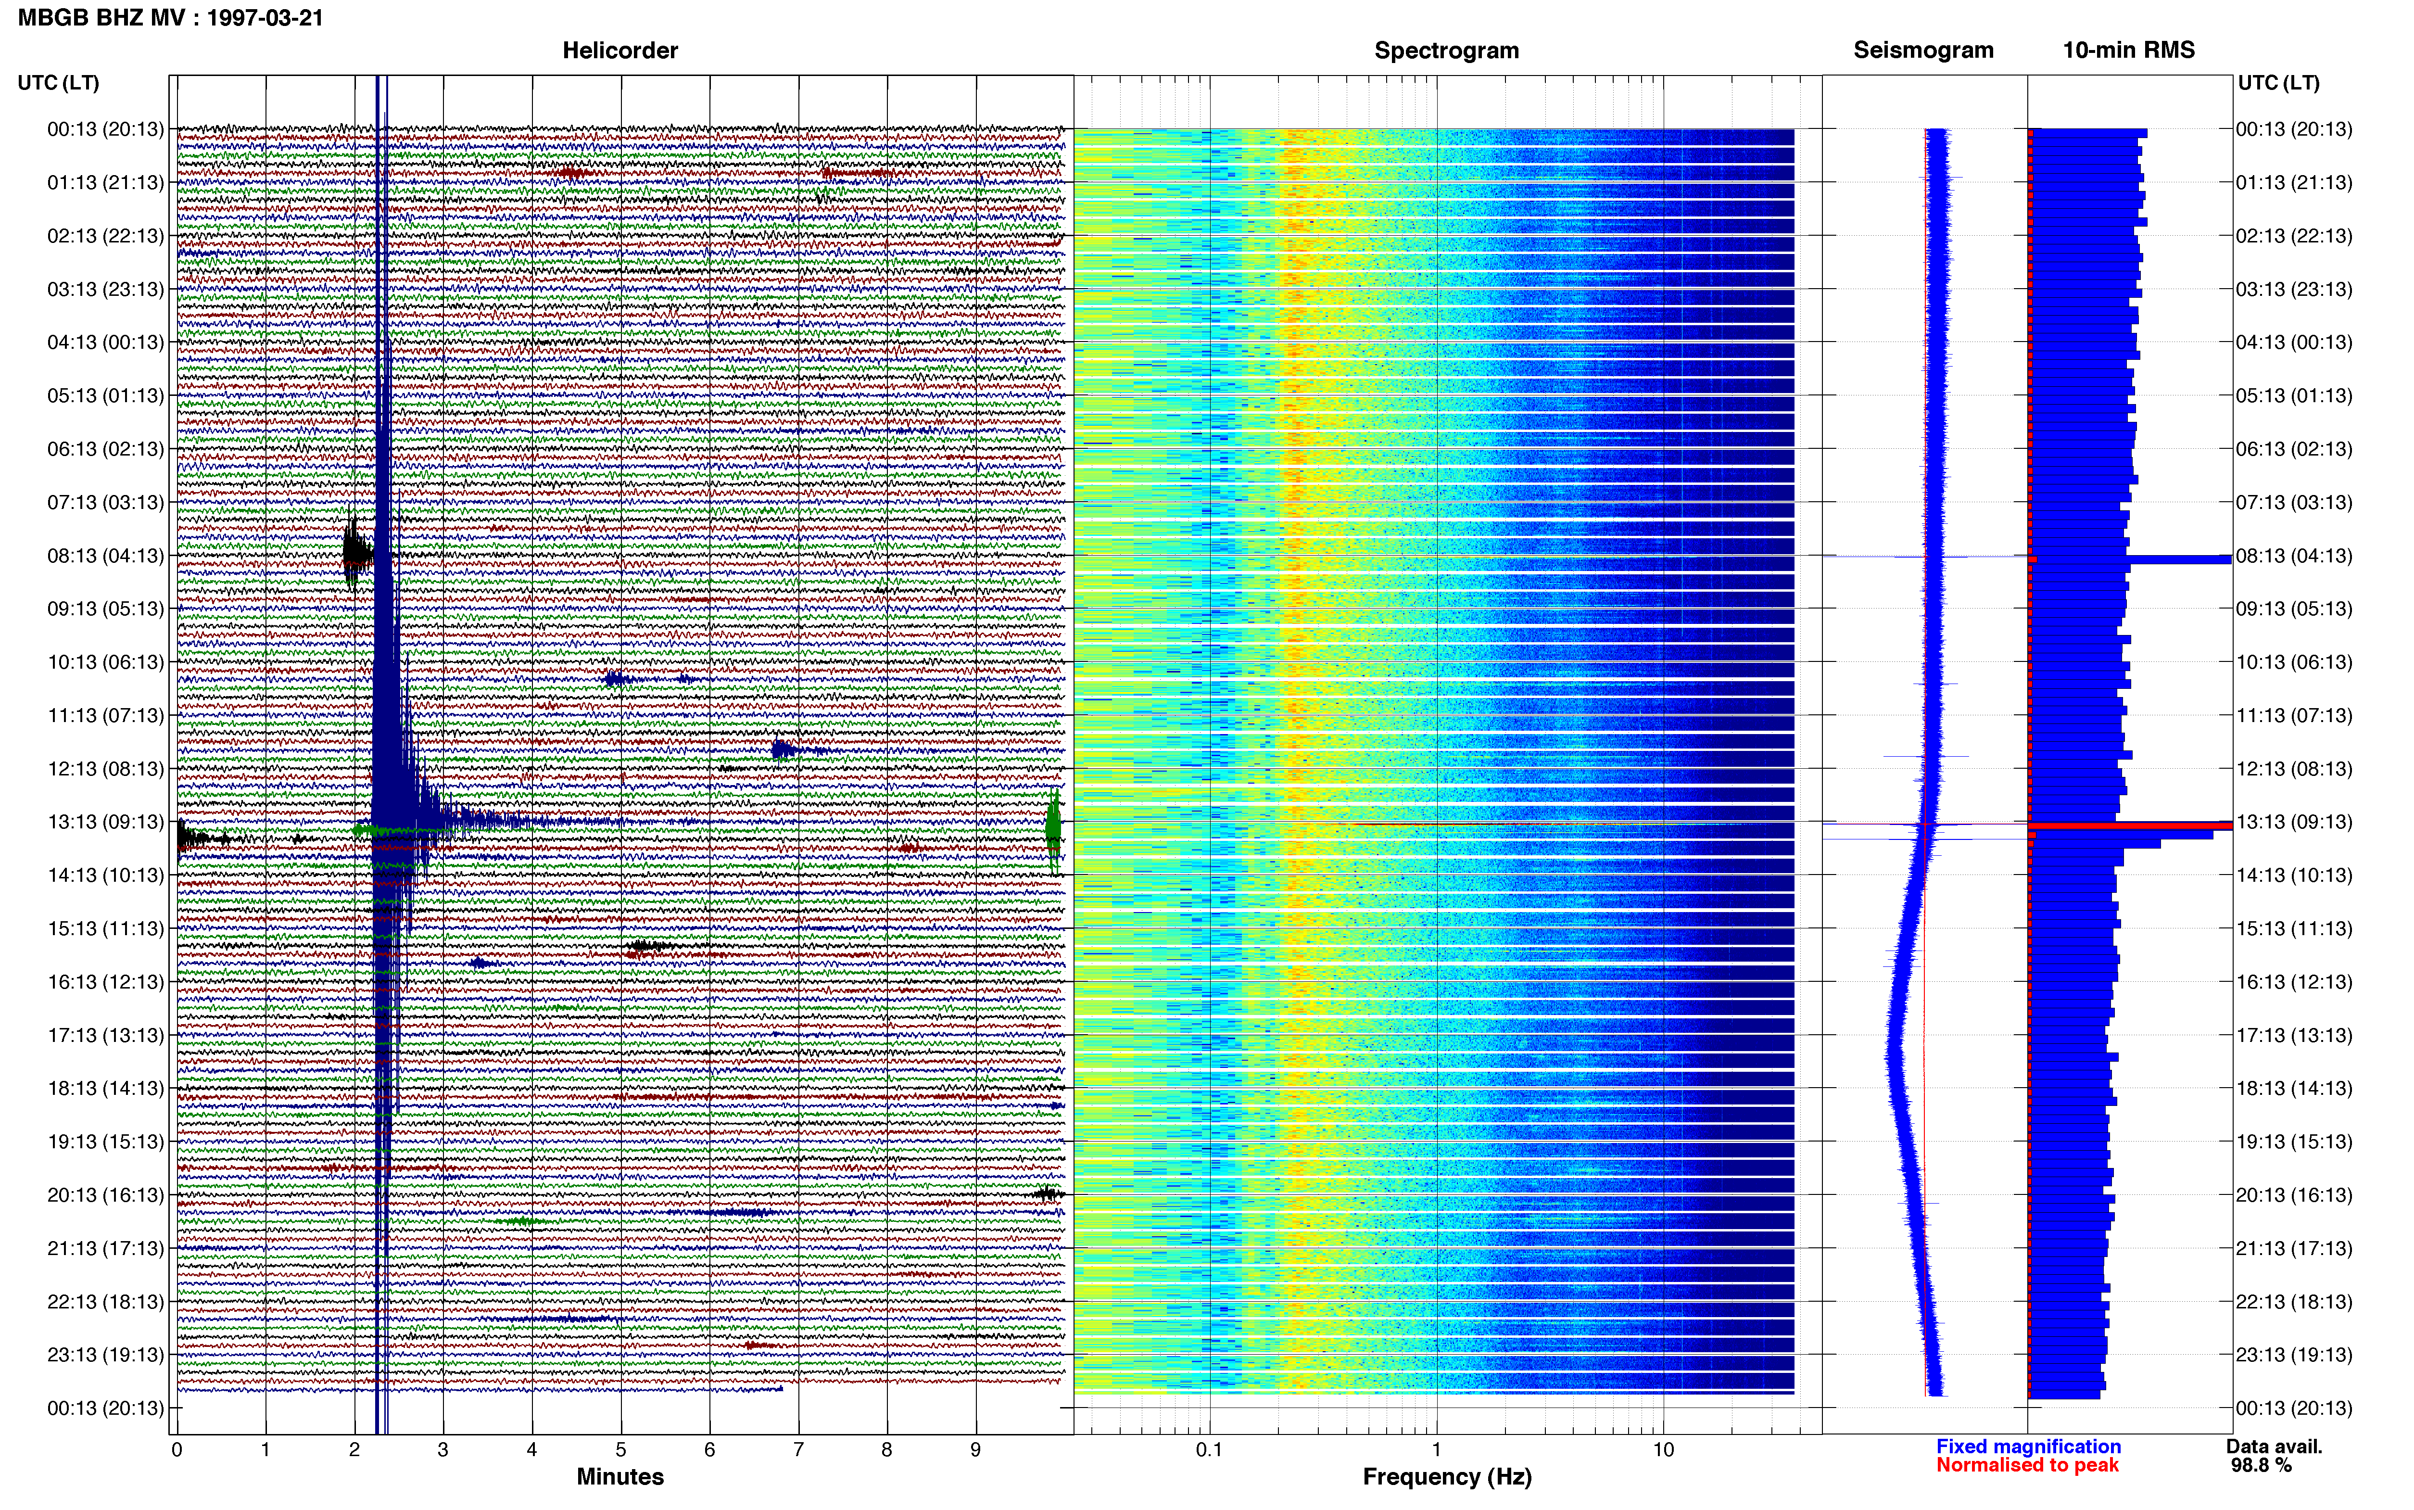Click the helicorder minute tick '9'
This screenshot has width=2414, height=1510.
[x=976, y=1450]
